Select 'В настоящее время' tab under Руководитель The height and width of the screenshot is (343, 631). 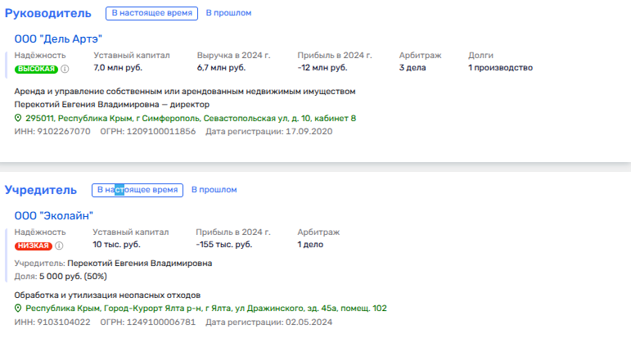tap(151, 13)
